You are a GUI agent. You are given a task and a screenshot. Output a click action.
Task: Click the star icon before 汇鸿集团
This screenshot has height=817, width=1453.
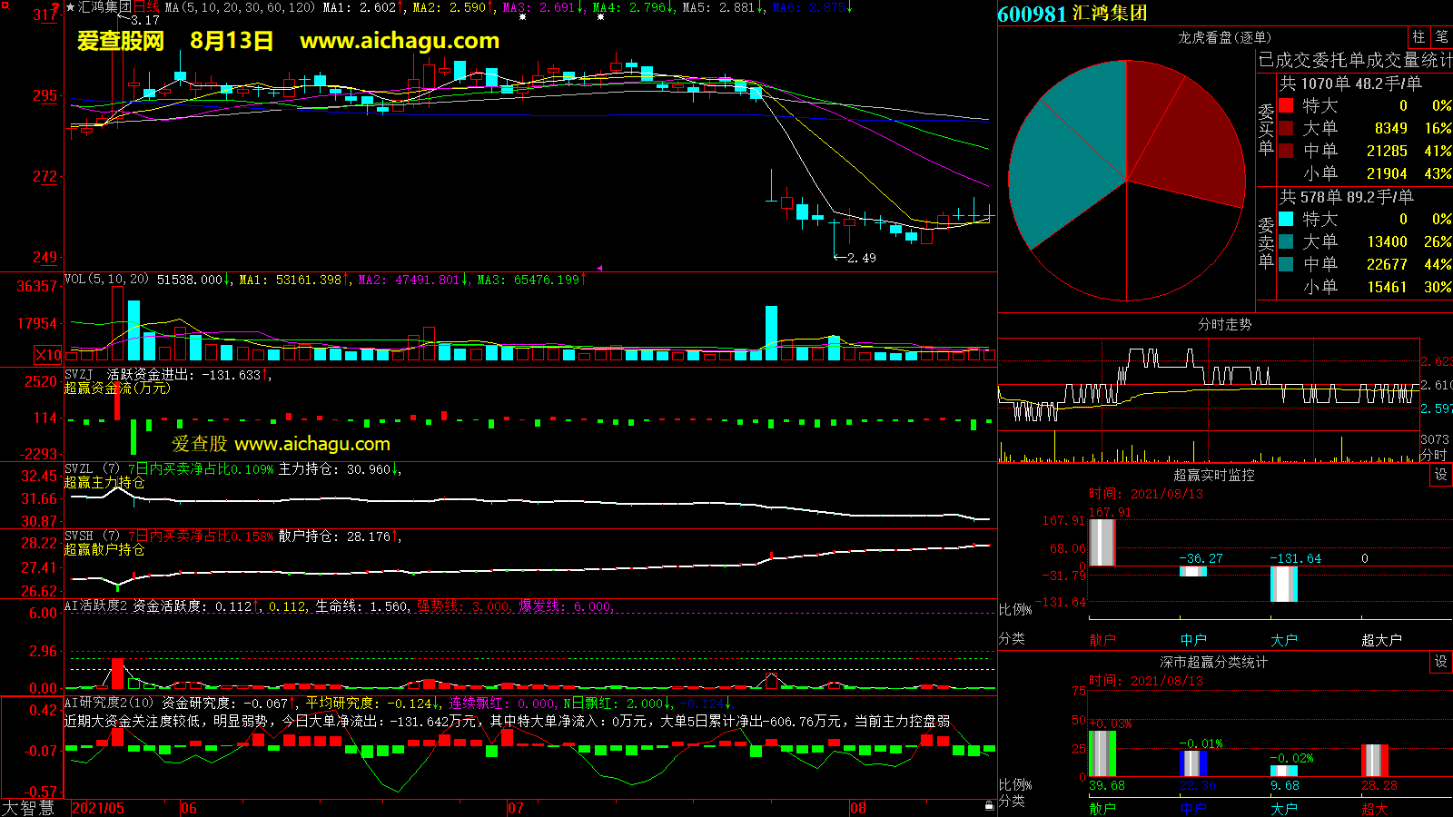(x=71, y=7)
